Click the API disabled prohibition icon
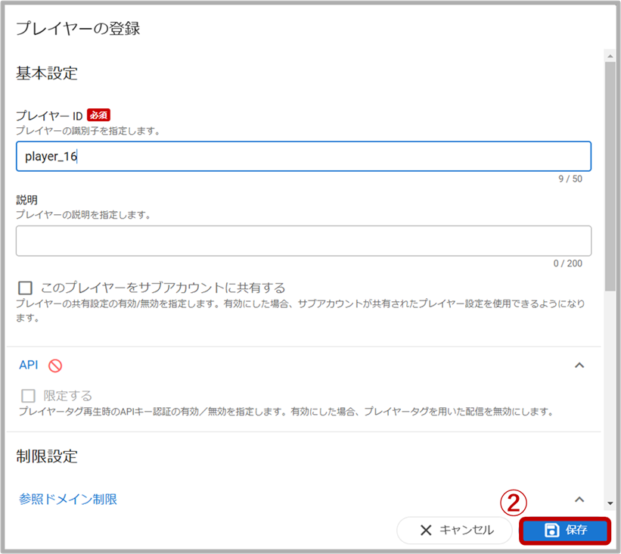 (x=55, y=366)
